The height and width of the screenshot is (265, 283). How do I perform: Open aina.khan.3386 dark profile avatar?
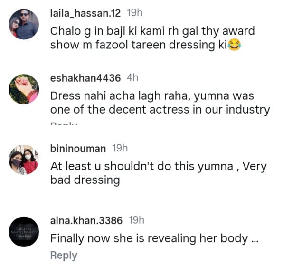[x=24, y=232]
